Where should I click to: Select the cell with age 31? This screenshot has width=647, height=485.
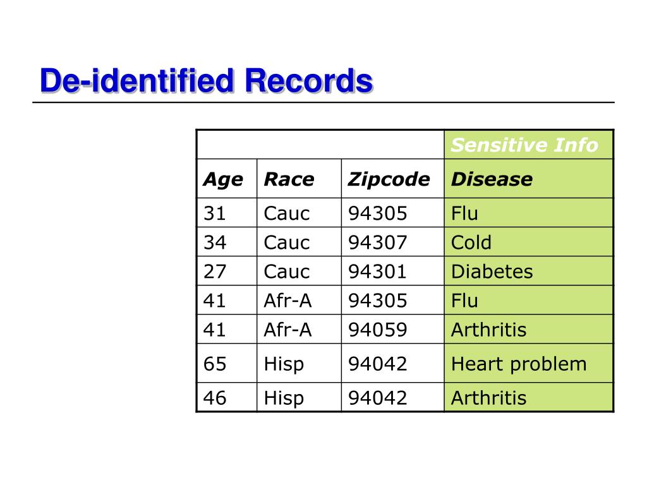(x=227, y=213)
